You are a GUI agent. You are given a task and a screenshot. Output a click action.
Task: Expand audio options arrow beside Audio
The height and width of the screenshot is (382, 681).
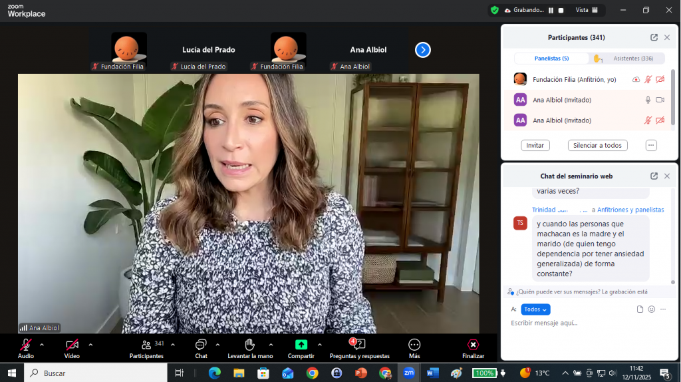[x=42, y=345]
